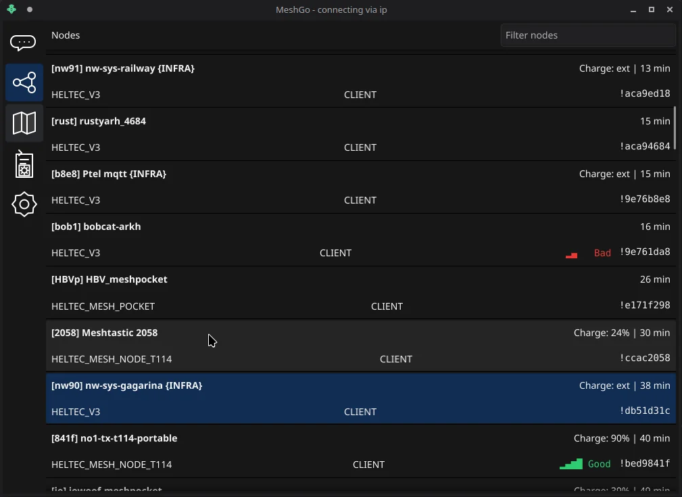Click HELTEC_MESH_POCKET hardware label

pos(103,306)
